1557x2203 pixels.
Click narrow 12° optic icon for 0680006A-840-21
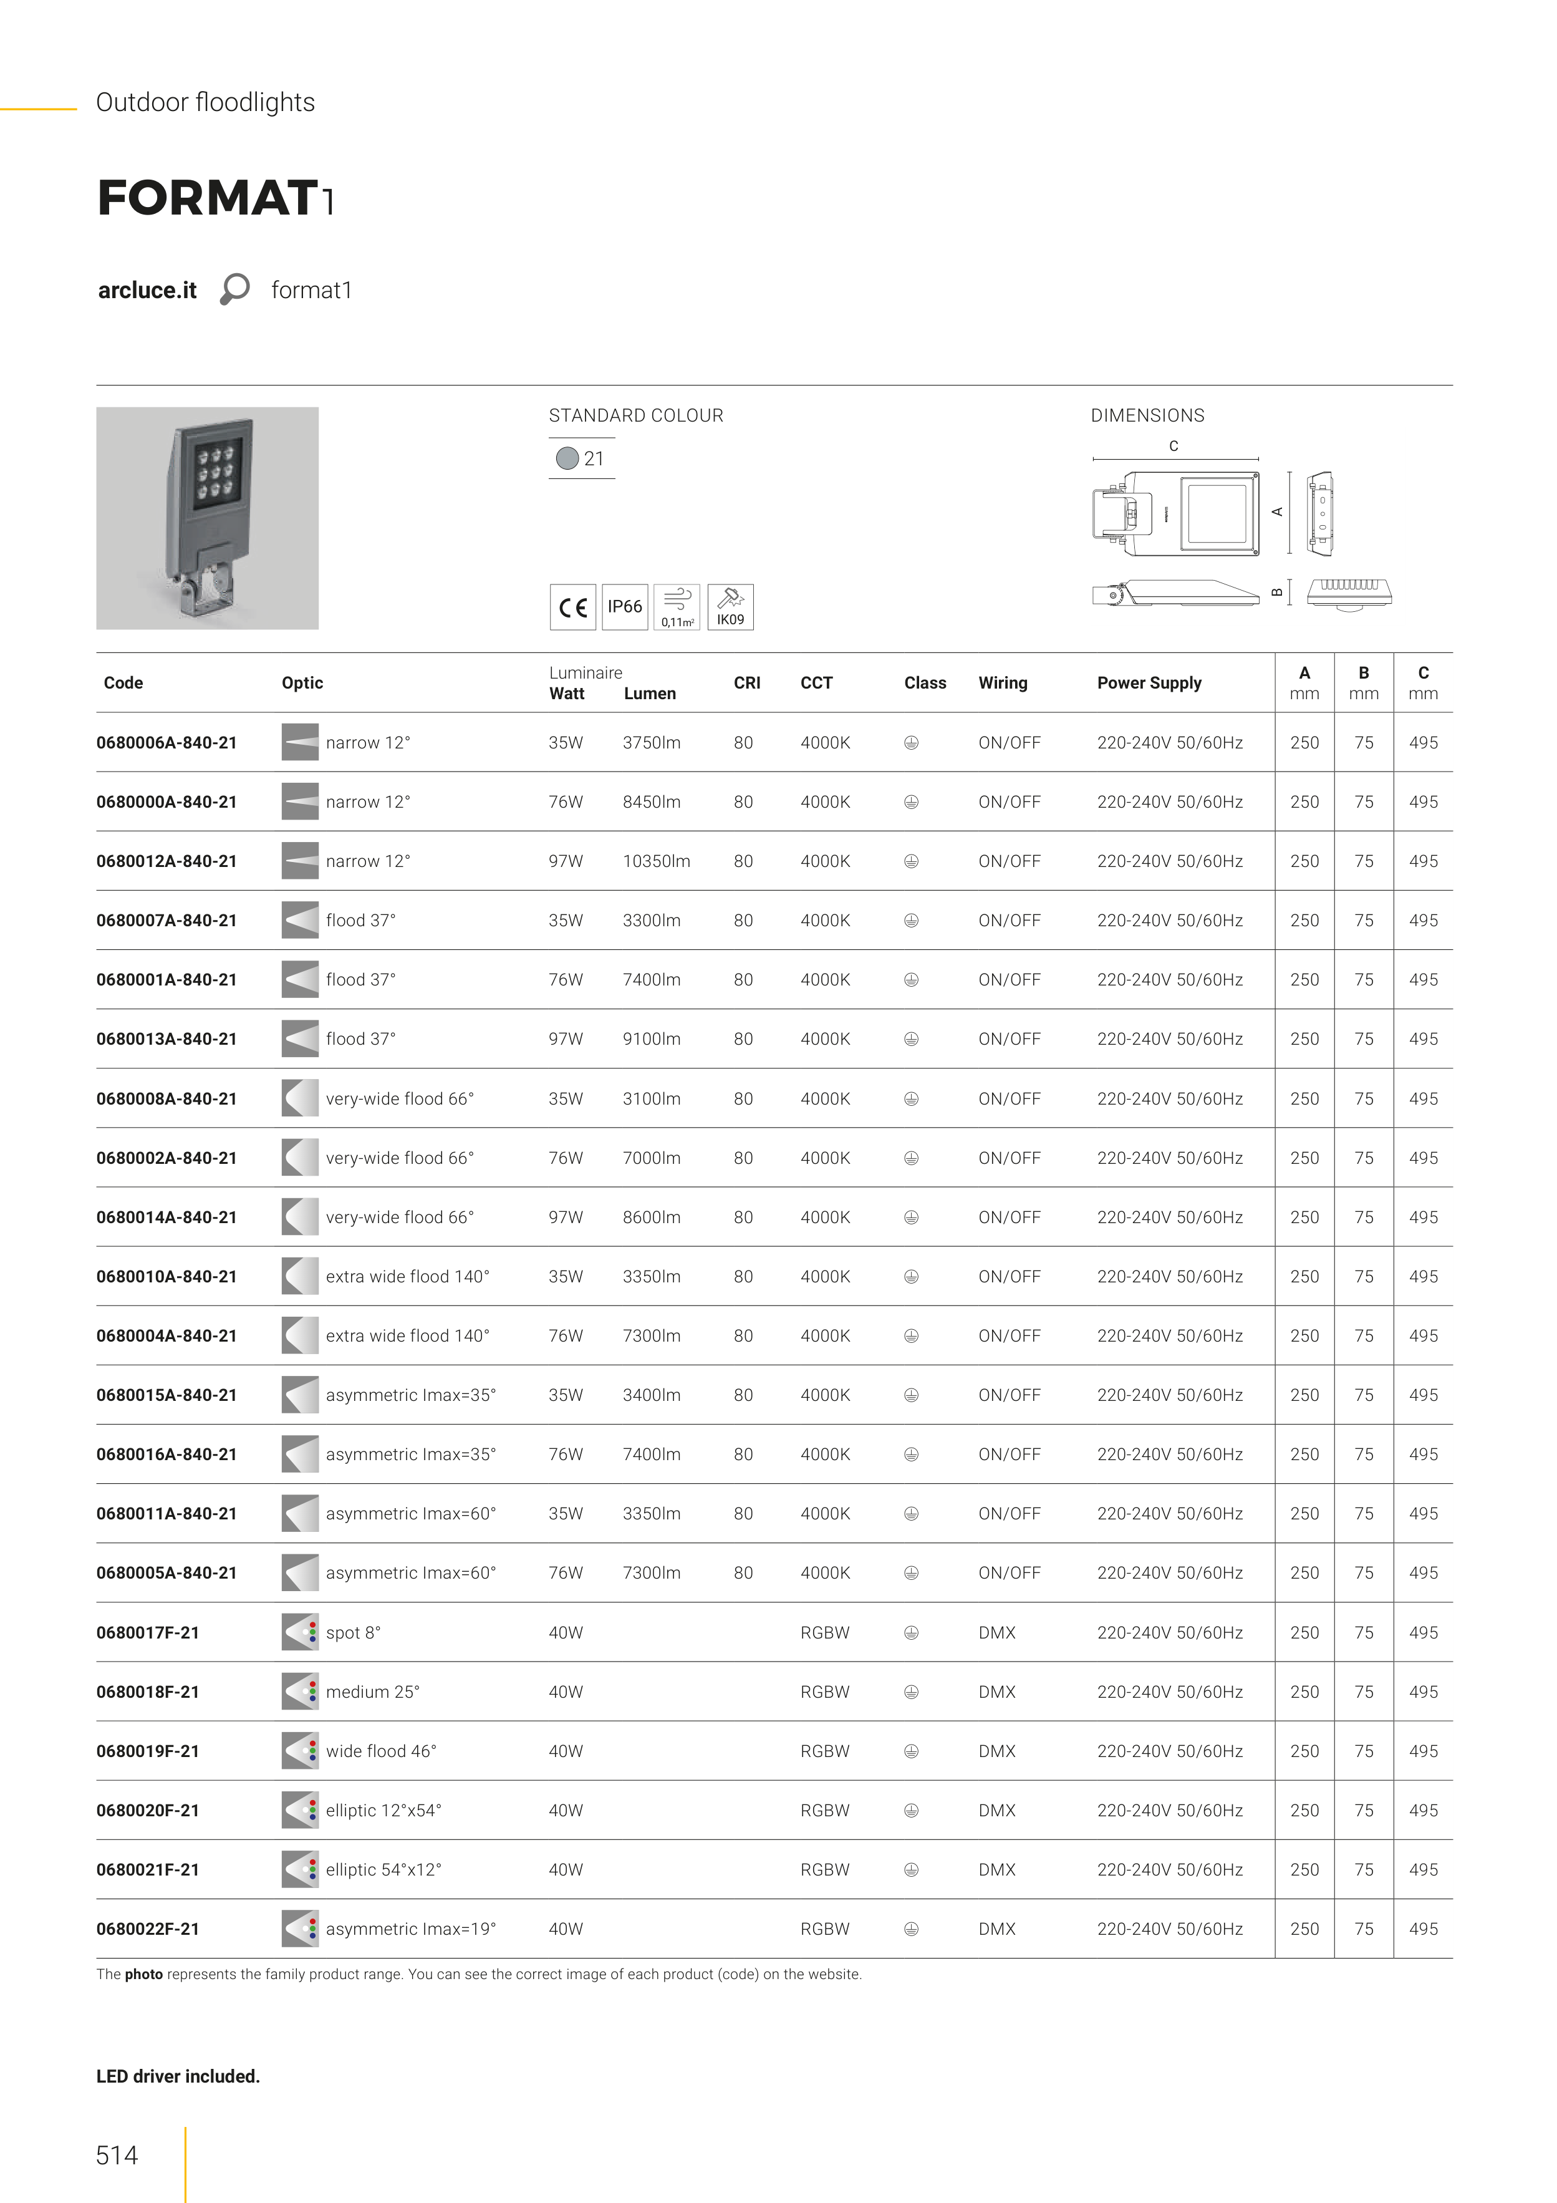pyautogui.click(x=299, y=743)
